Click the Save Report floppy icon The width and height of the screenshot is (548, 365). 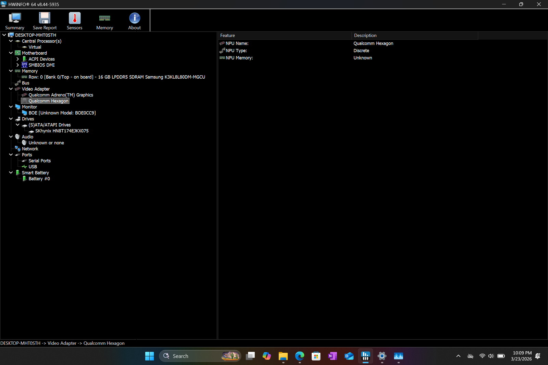(x=45, y=21)
